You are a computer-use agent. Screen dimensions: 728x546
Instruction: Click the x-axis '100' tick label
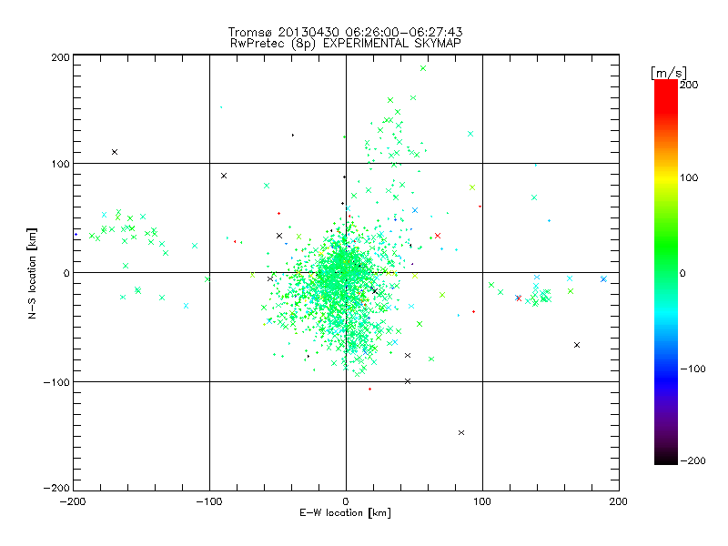click(482, 501)
